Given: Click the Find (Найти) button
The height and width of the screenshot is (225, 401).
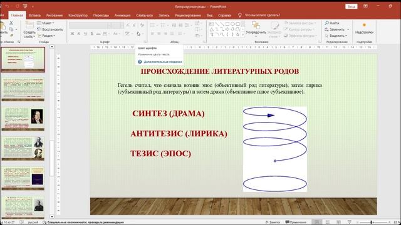Looking at the screenshot, I should point(332,23).
